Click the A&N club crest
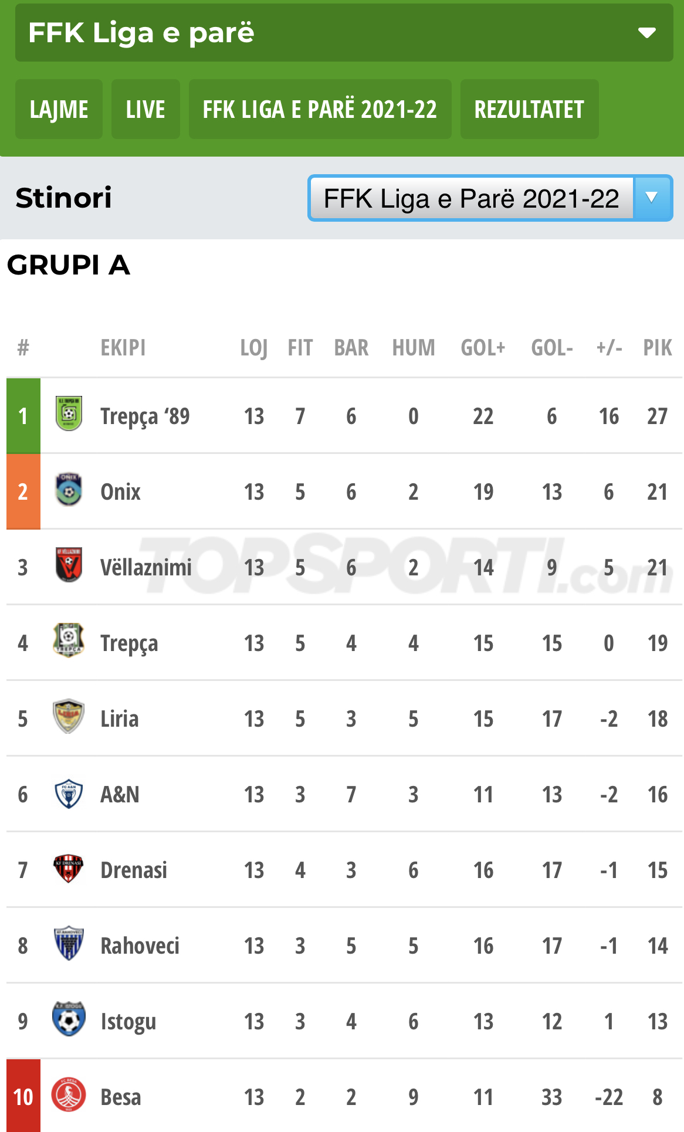 click(69, 794)
